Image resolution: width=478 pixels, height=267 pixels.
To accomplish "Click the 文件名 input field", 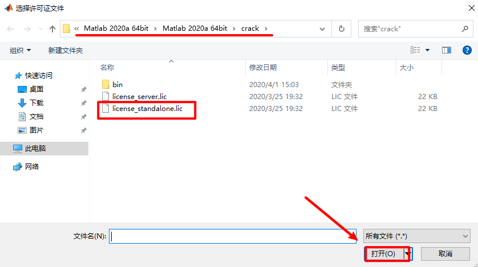I will (233, 236).
